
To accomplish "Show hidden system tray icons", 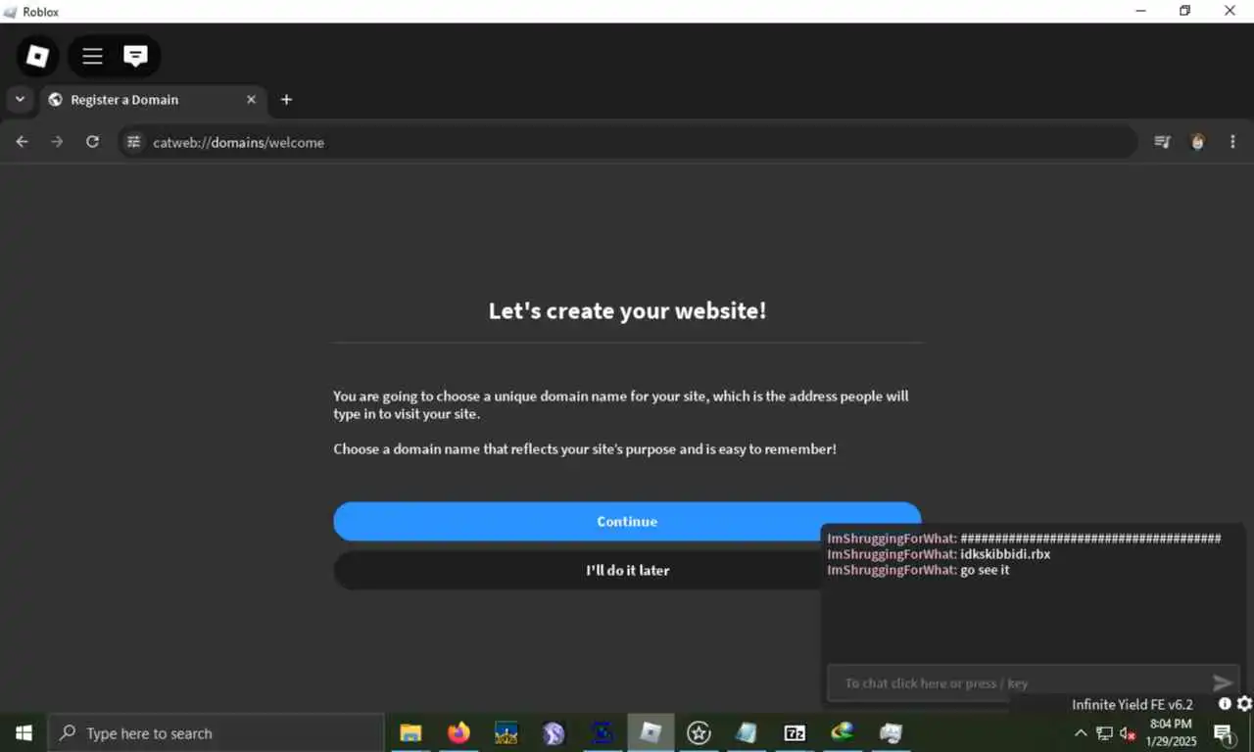I will 1081,733.
